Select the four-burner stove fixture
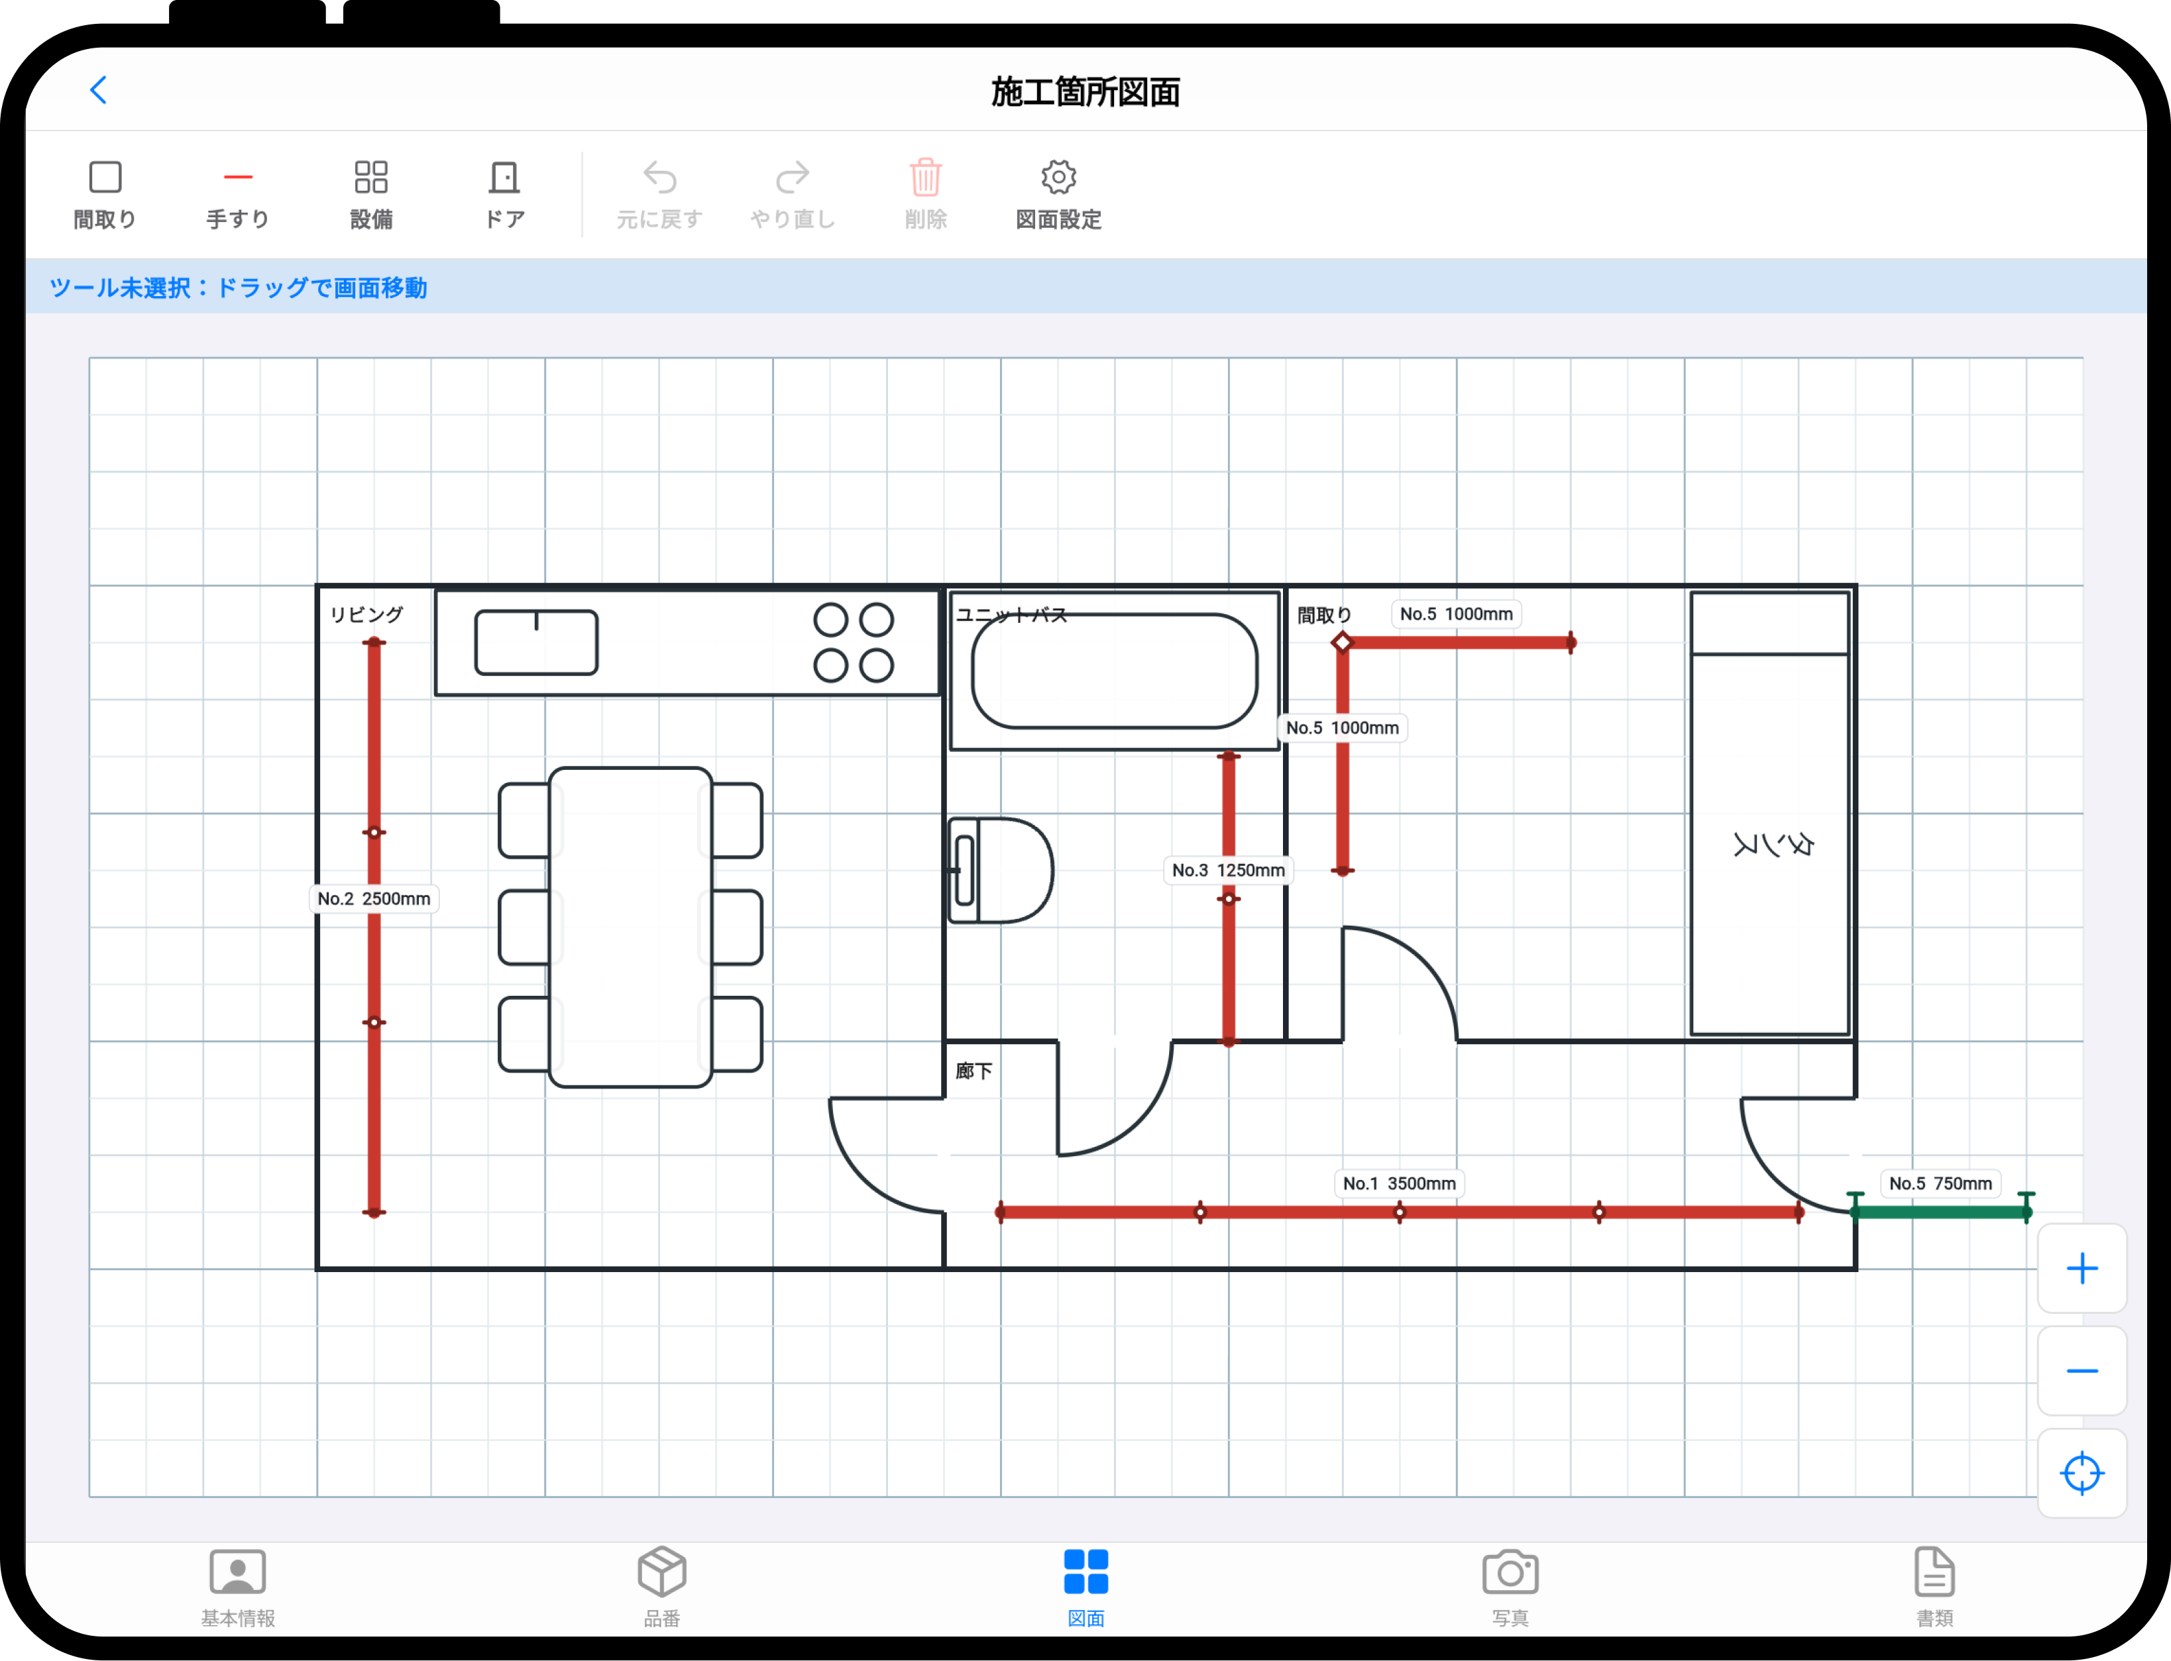 [854, 643]
